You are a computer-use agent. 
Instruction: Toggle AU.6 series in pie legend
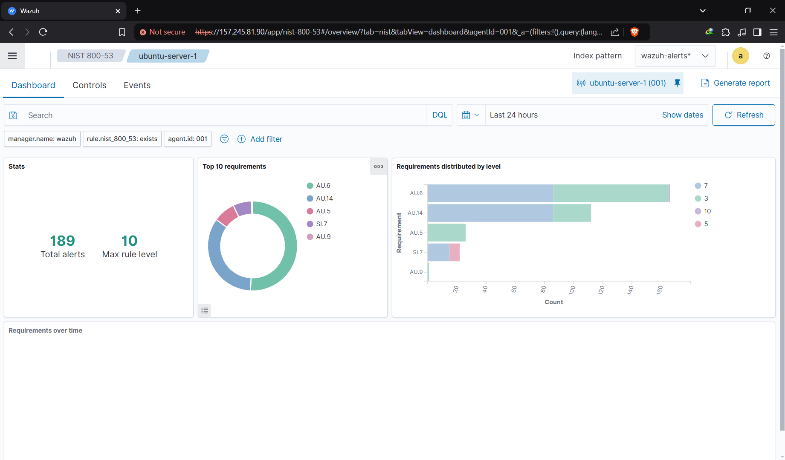click(x=319, y=186)
